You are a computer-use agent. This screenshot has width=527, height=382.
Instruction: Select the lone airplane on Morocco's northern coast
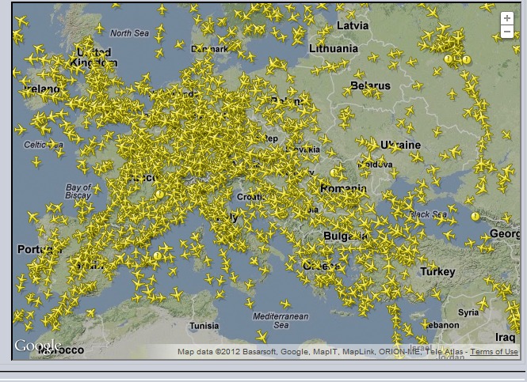(90, 313)
